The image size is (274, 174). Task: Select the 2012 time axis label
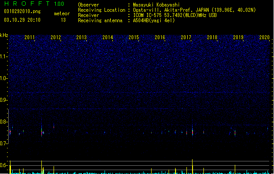(56, 37)
